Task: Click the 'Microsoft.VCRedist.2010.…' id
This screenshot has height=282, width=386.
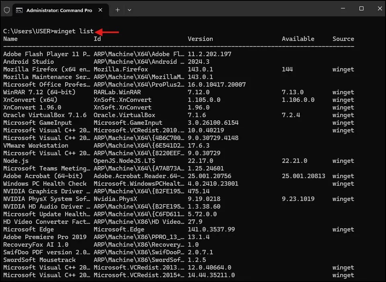Action: tap(139, 130)
